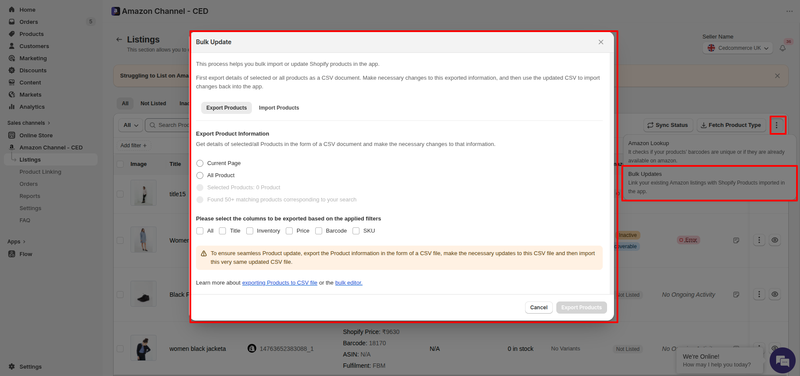The height and width of the screenshot is (376, 800).
Task: Toggle the select-all checkbox in table header
Action: pos(120,164)
